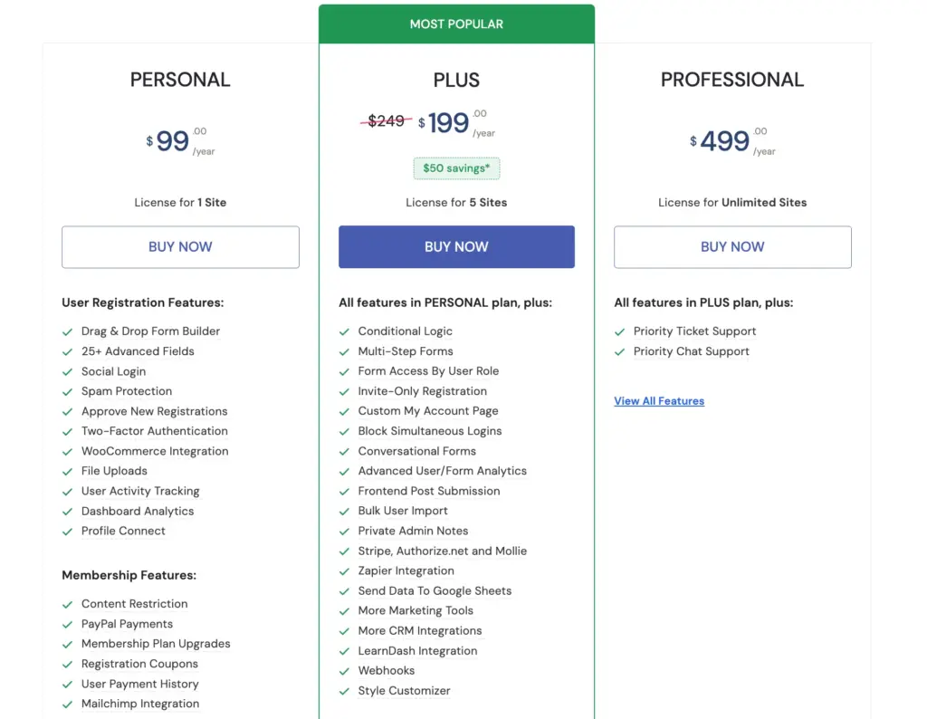This screenshot has height=719, width=927.
Task: Select the License for 5 Sites text
Action: (456, 202)
